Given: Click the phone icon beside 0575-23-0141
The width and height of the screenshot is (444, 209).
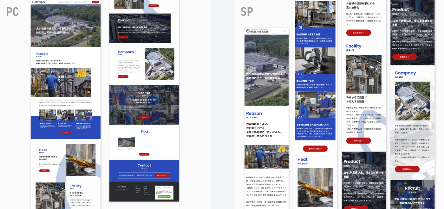Looking at the screenshot, I should (x=120, y=175).
